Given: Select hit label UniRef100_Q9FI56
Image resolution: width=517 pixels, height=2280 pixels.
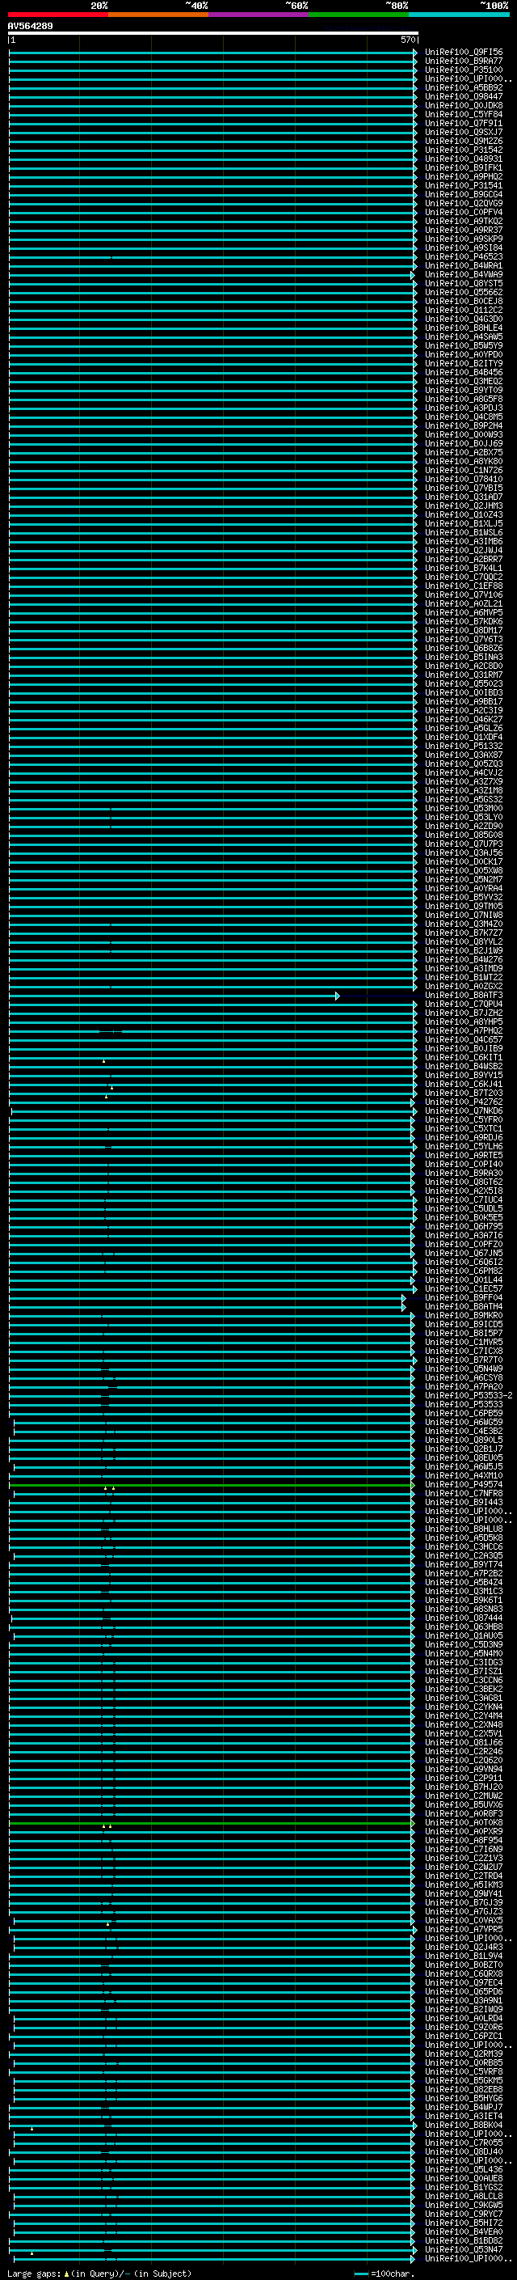Looking at the screenshot, I should [464, 53].
